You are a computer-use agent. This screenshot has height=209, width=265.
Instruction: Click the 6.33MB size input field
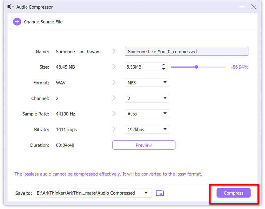click(142, 67)
